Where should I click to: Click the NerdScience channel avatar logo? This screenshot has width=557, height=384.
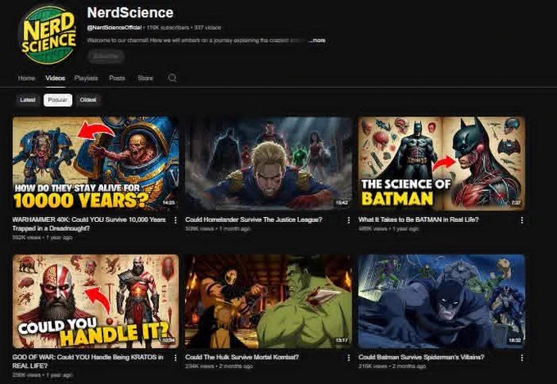48,34
